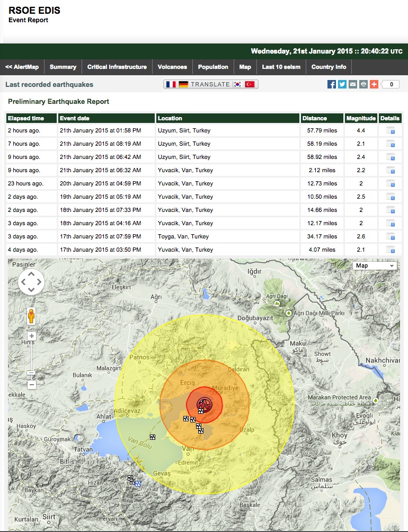Viewport: 408px width, 532px height.
Task: Open Country Info tab
Action: pyautogui.click(x=329, y=67)
